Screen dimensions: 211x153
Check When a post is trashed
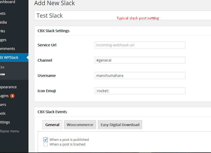click(x=46, y=144)
